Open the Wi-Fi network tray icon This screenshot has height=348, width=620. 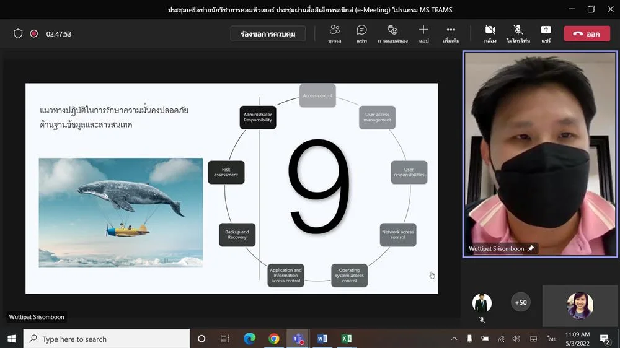501,339
